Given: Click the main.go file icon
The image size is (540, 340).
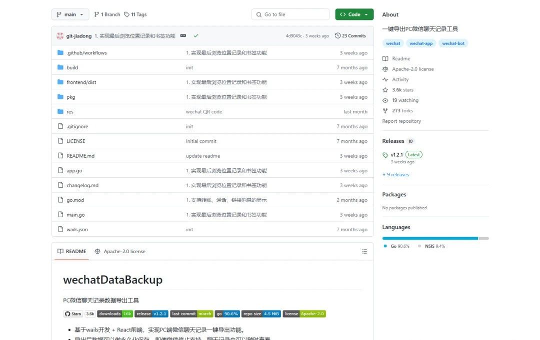Looking at the screenshot, I should click(x=60, y=215).
